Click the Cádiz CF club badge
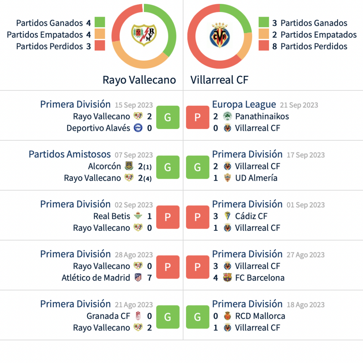Image resolution: width=363 pixels, height=363 pixels. tap(227, 216)
